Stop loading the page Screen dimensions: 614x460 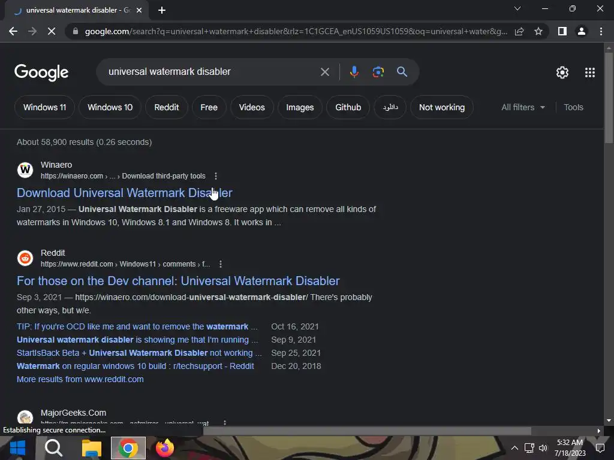(52, 31)
